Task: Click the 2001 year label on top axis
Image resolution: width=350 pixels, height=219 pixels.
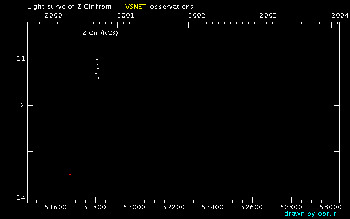Action: [126, 15]
